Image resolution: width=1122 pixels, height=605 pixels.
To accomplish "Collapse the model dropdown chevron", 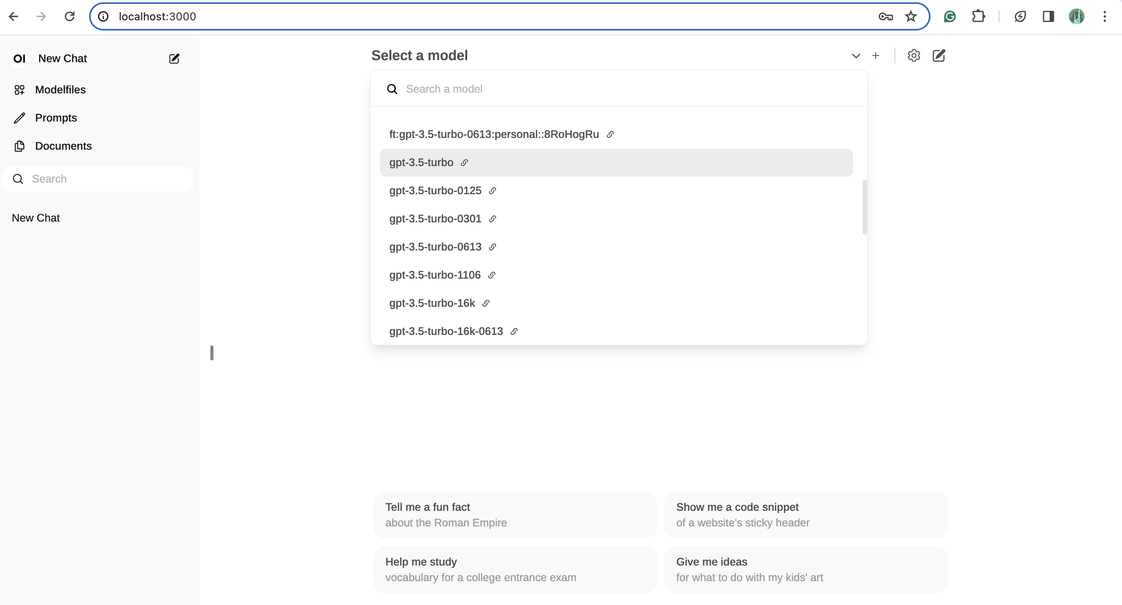I will point(855,56).
